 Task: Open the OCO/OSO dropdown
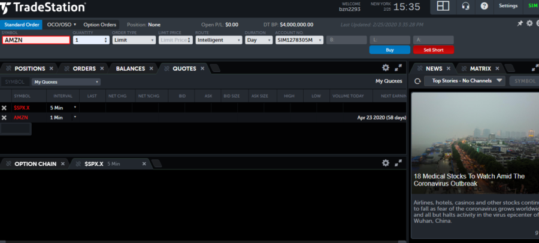(62, 25)
